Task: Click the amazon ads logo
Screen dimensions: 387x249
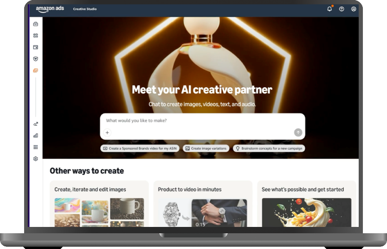Action: [50, 9]
